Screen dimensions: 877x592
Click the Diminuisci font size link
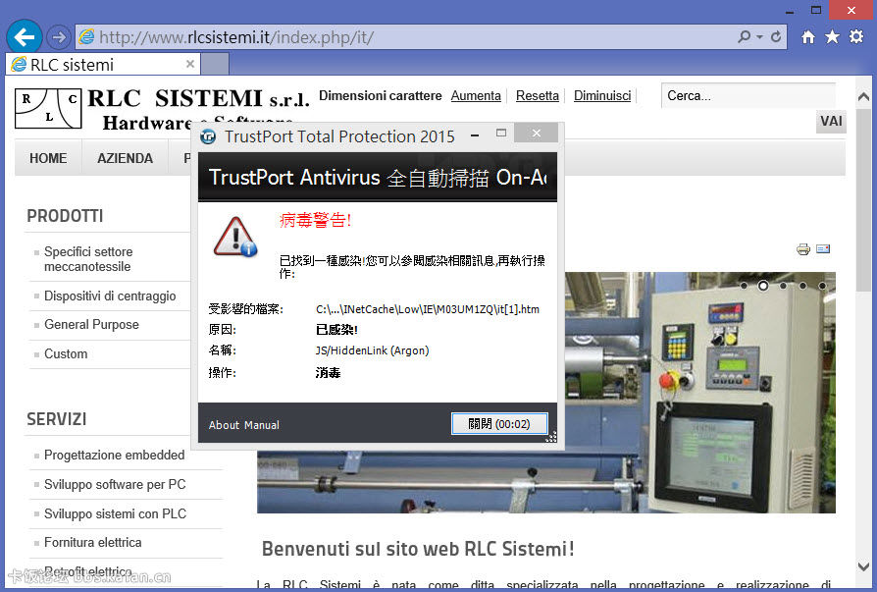[602, 96]
